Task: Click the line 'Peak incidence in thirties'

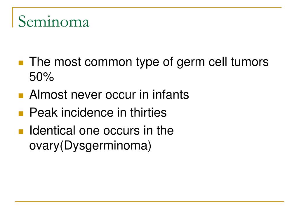Action: click(x=98, y=113)
